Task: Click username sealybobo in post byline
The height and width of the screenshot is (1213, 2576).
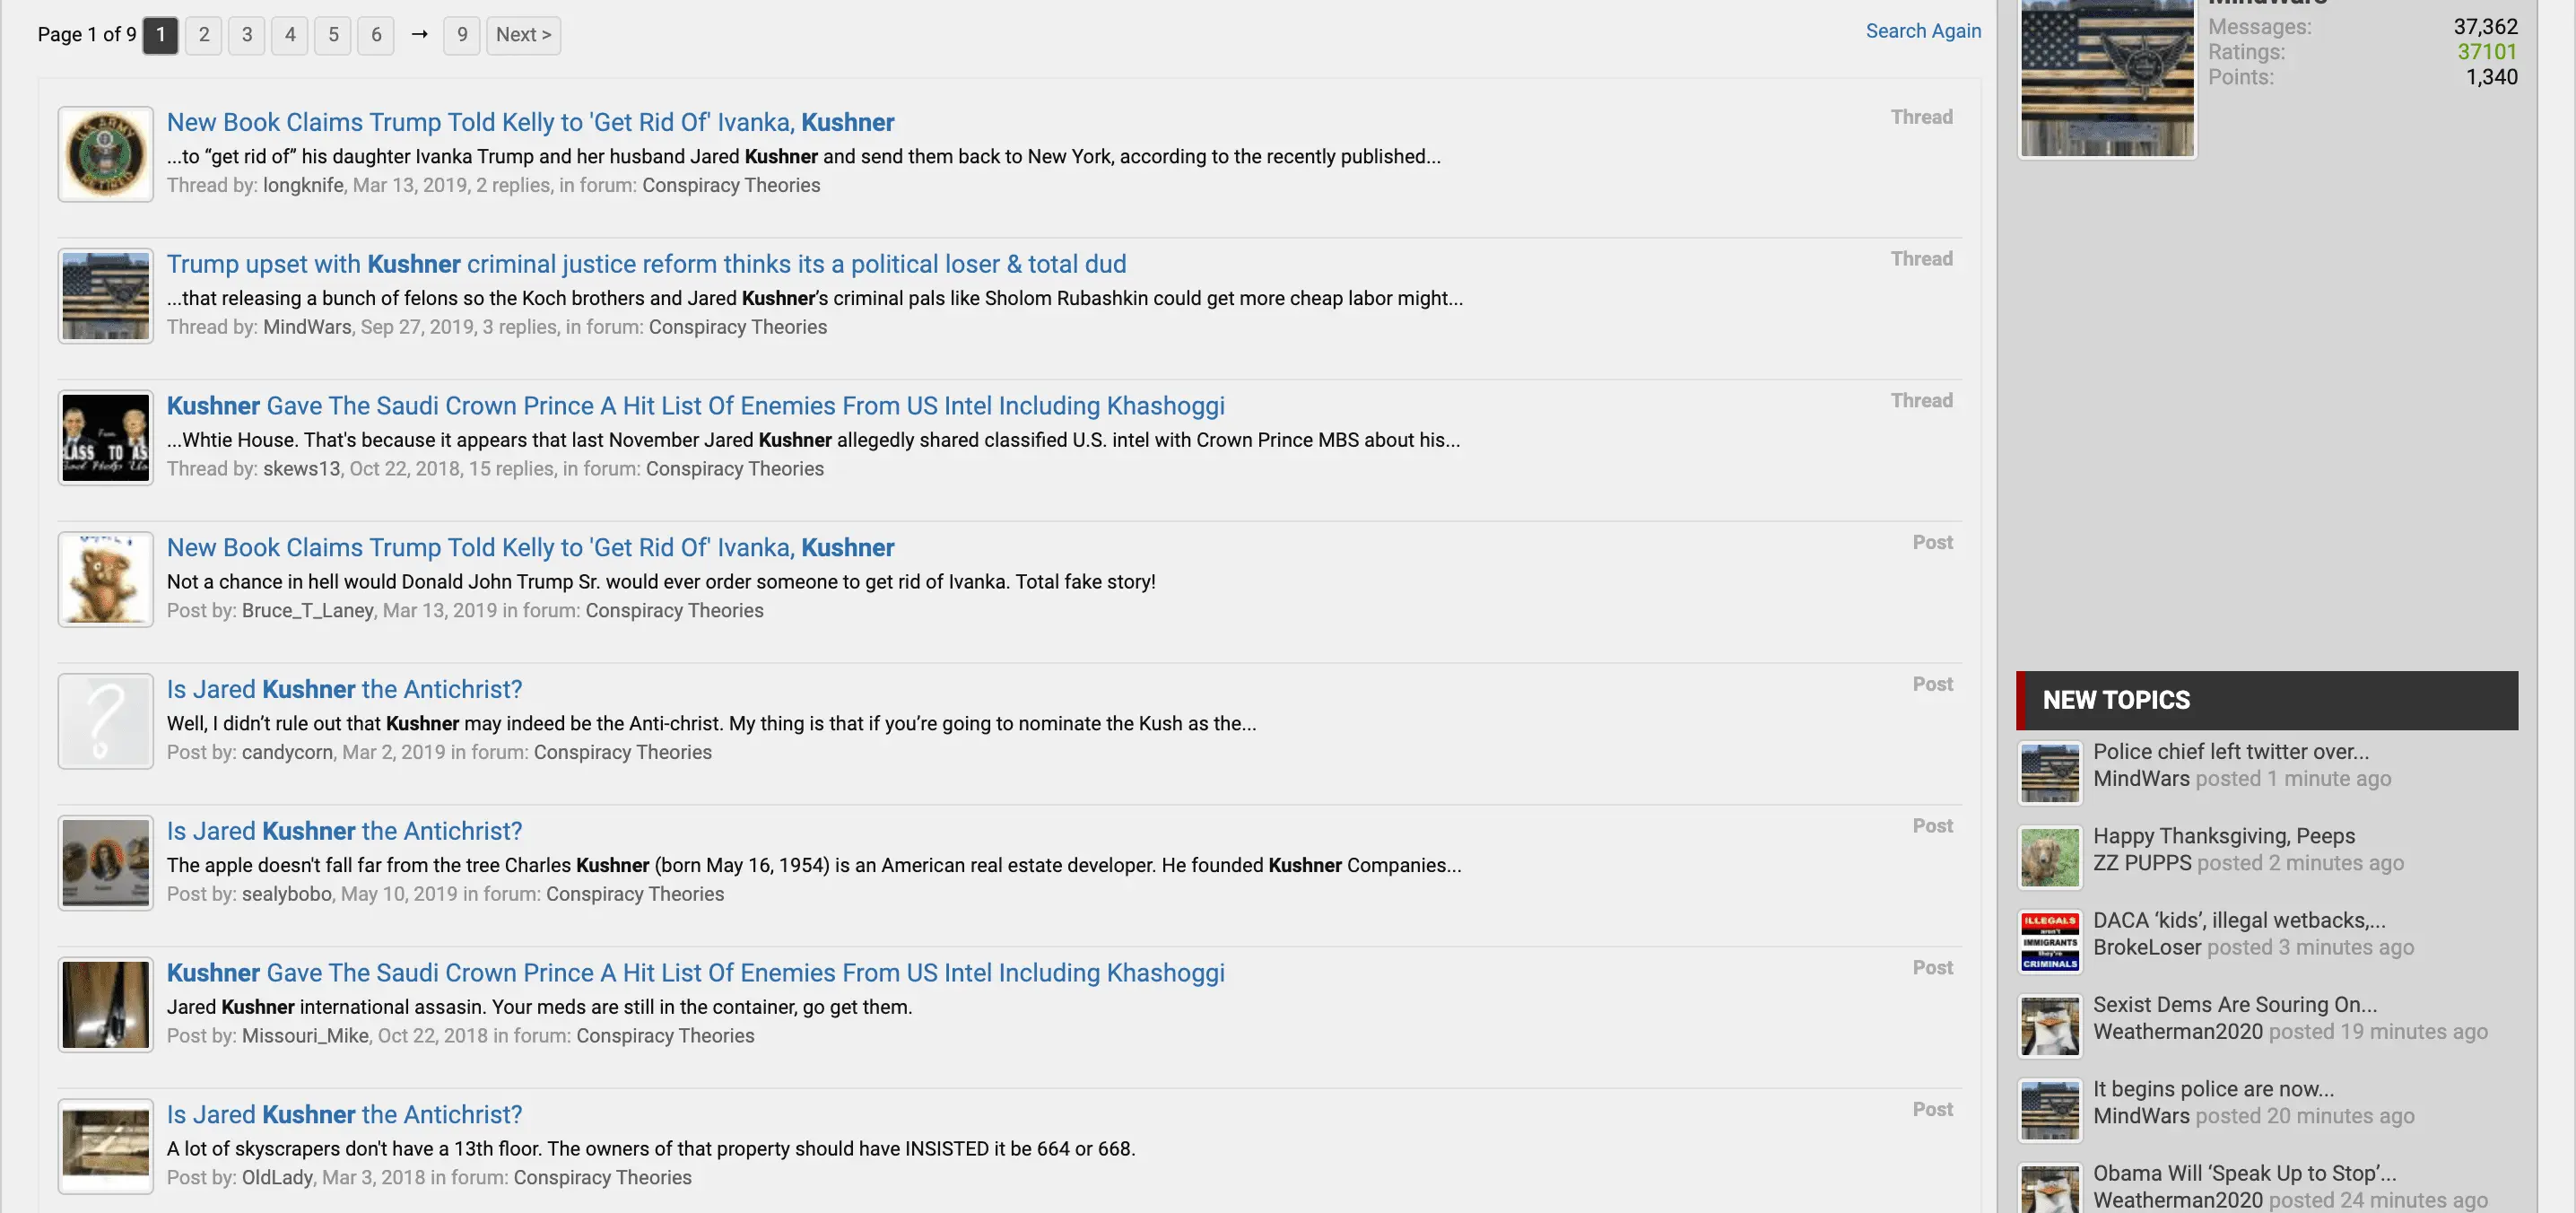Action: click(286, 894)
